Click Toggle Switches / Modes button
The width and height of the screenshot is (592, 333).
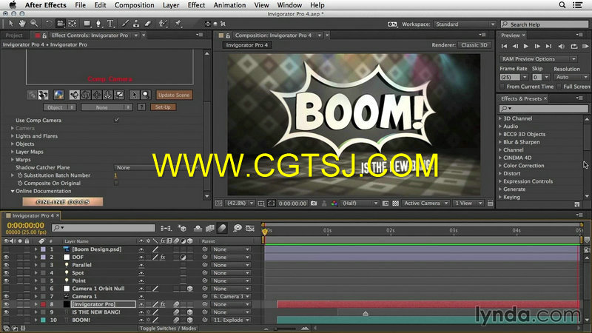pyautogui.click(x=168, y=329)
